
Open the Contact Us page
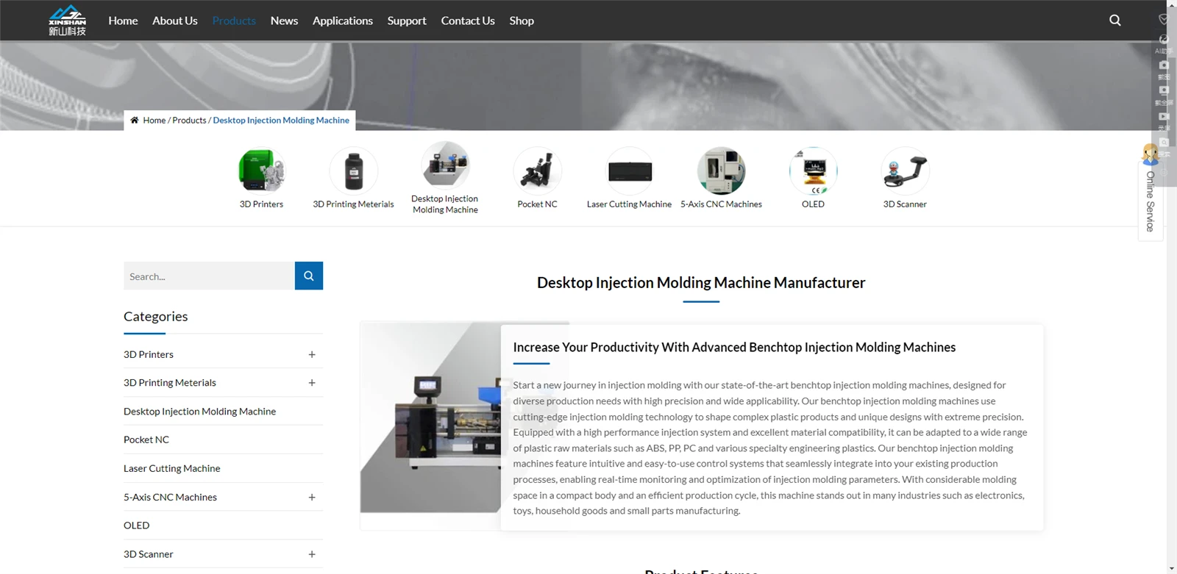pos(468,21)
